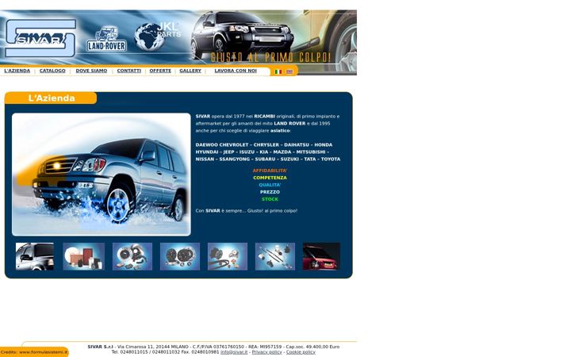Click the black Land Rover banner image

(242, 36)
